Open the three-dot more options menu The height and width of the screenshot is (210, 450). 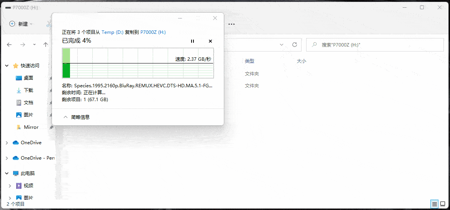(x=232, y=24)
